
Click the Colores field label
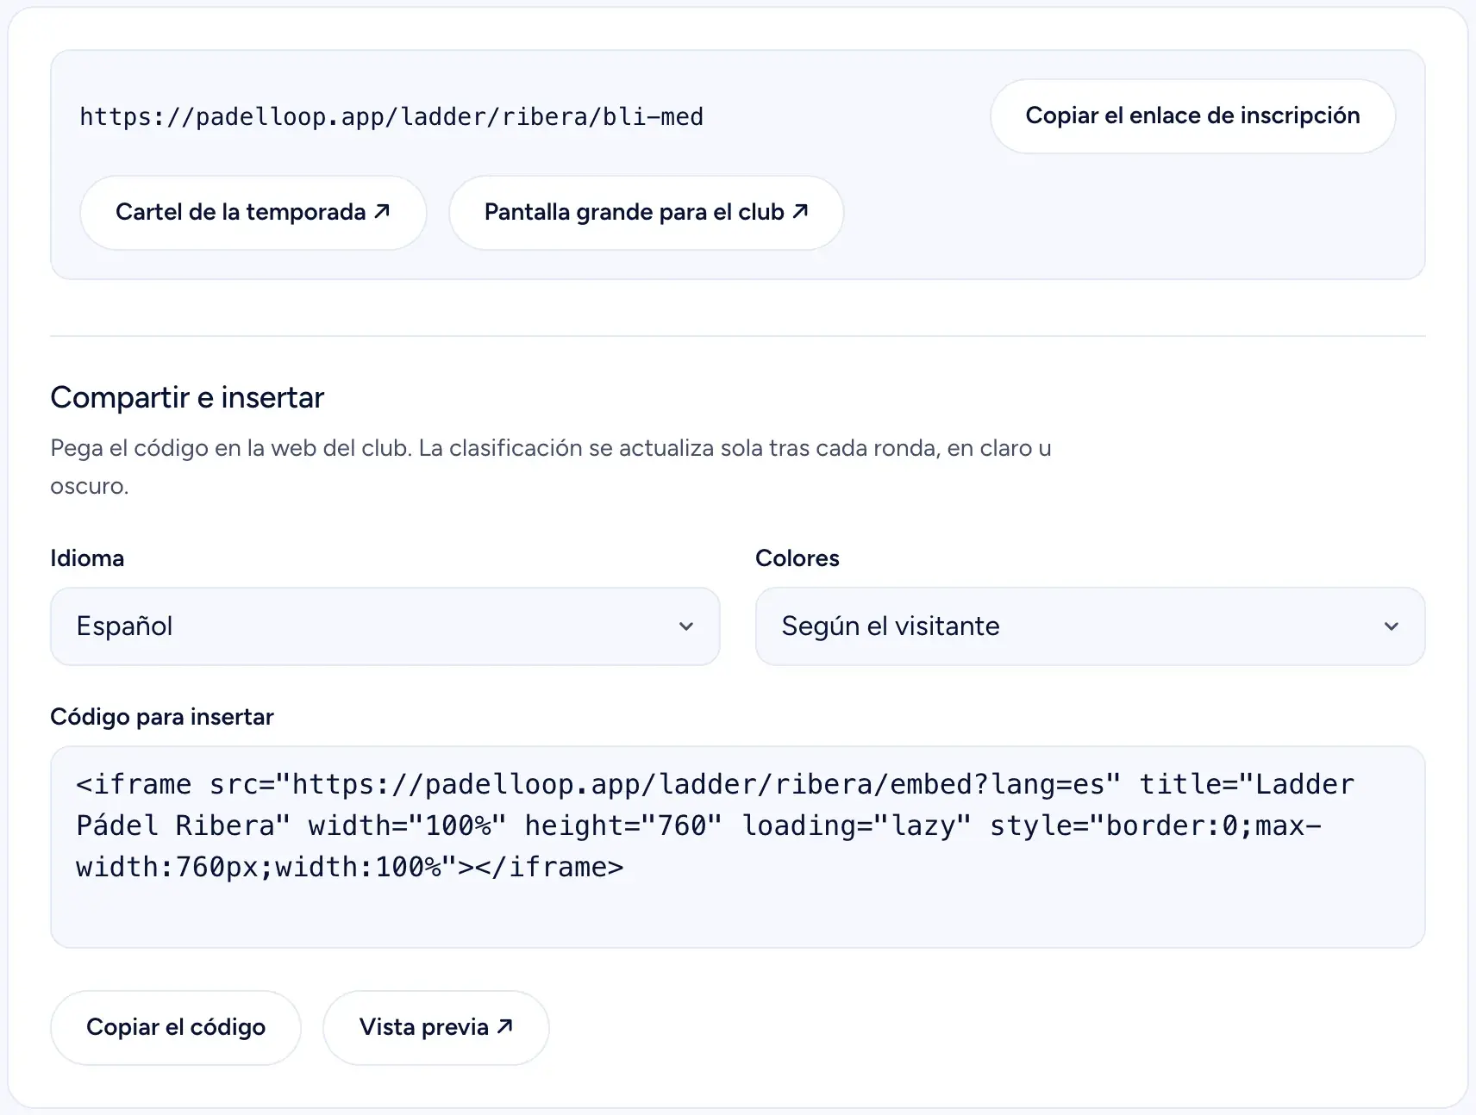(797, 558)
